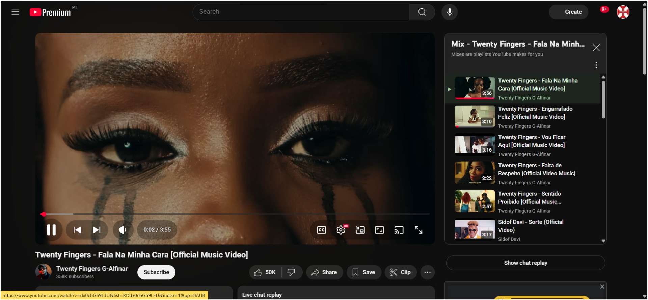Skip to the next video
Viewport: 648px width, 300px height.
[97, 230]
